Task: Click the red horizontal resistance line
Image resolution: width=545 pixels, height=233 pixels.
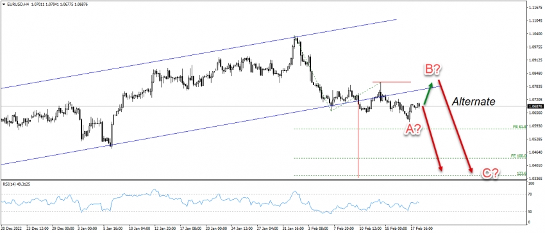Action: [x=392, y=82]
